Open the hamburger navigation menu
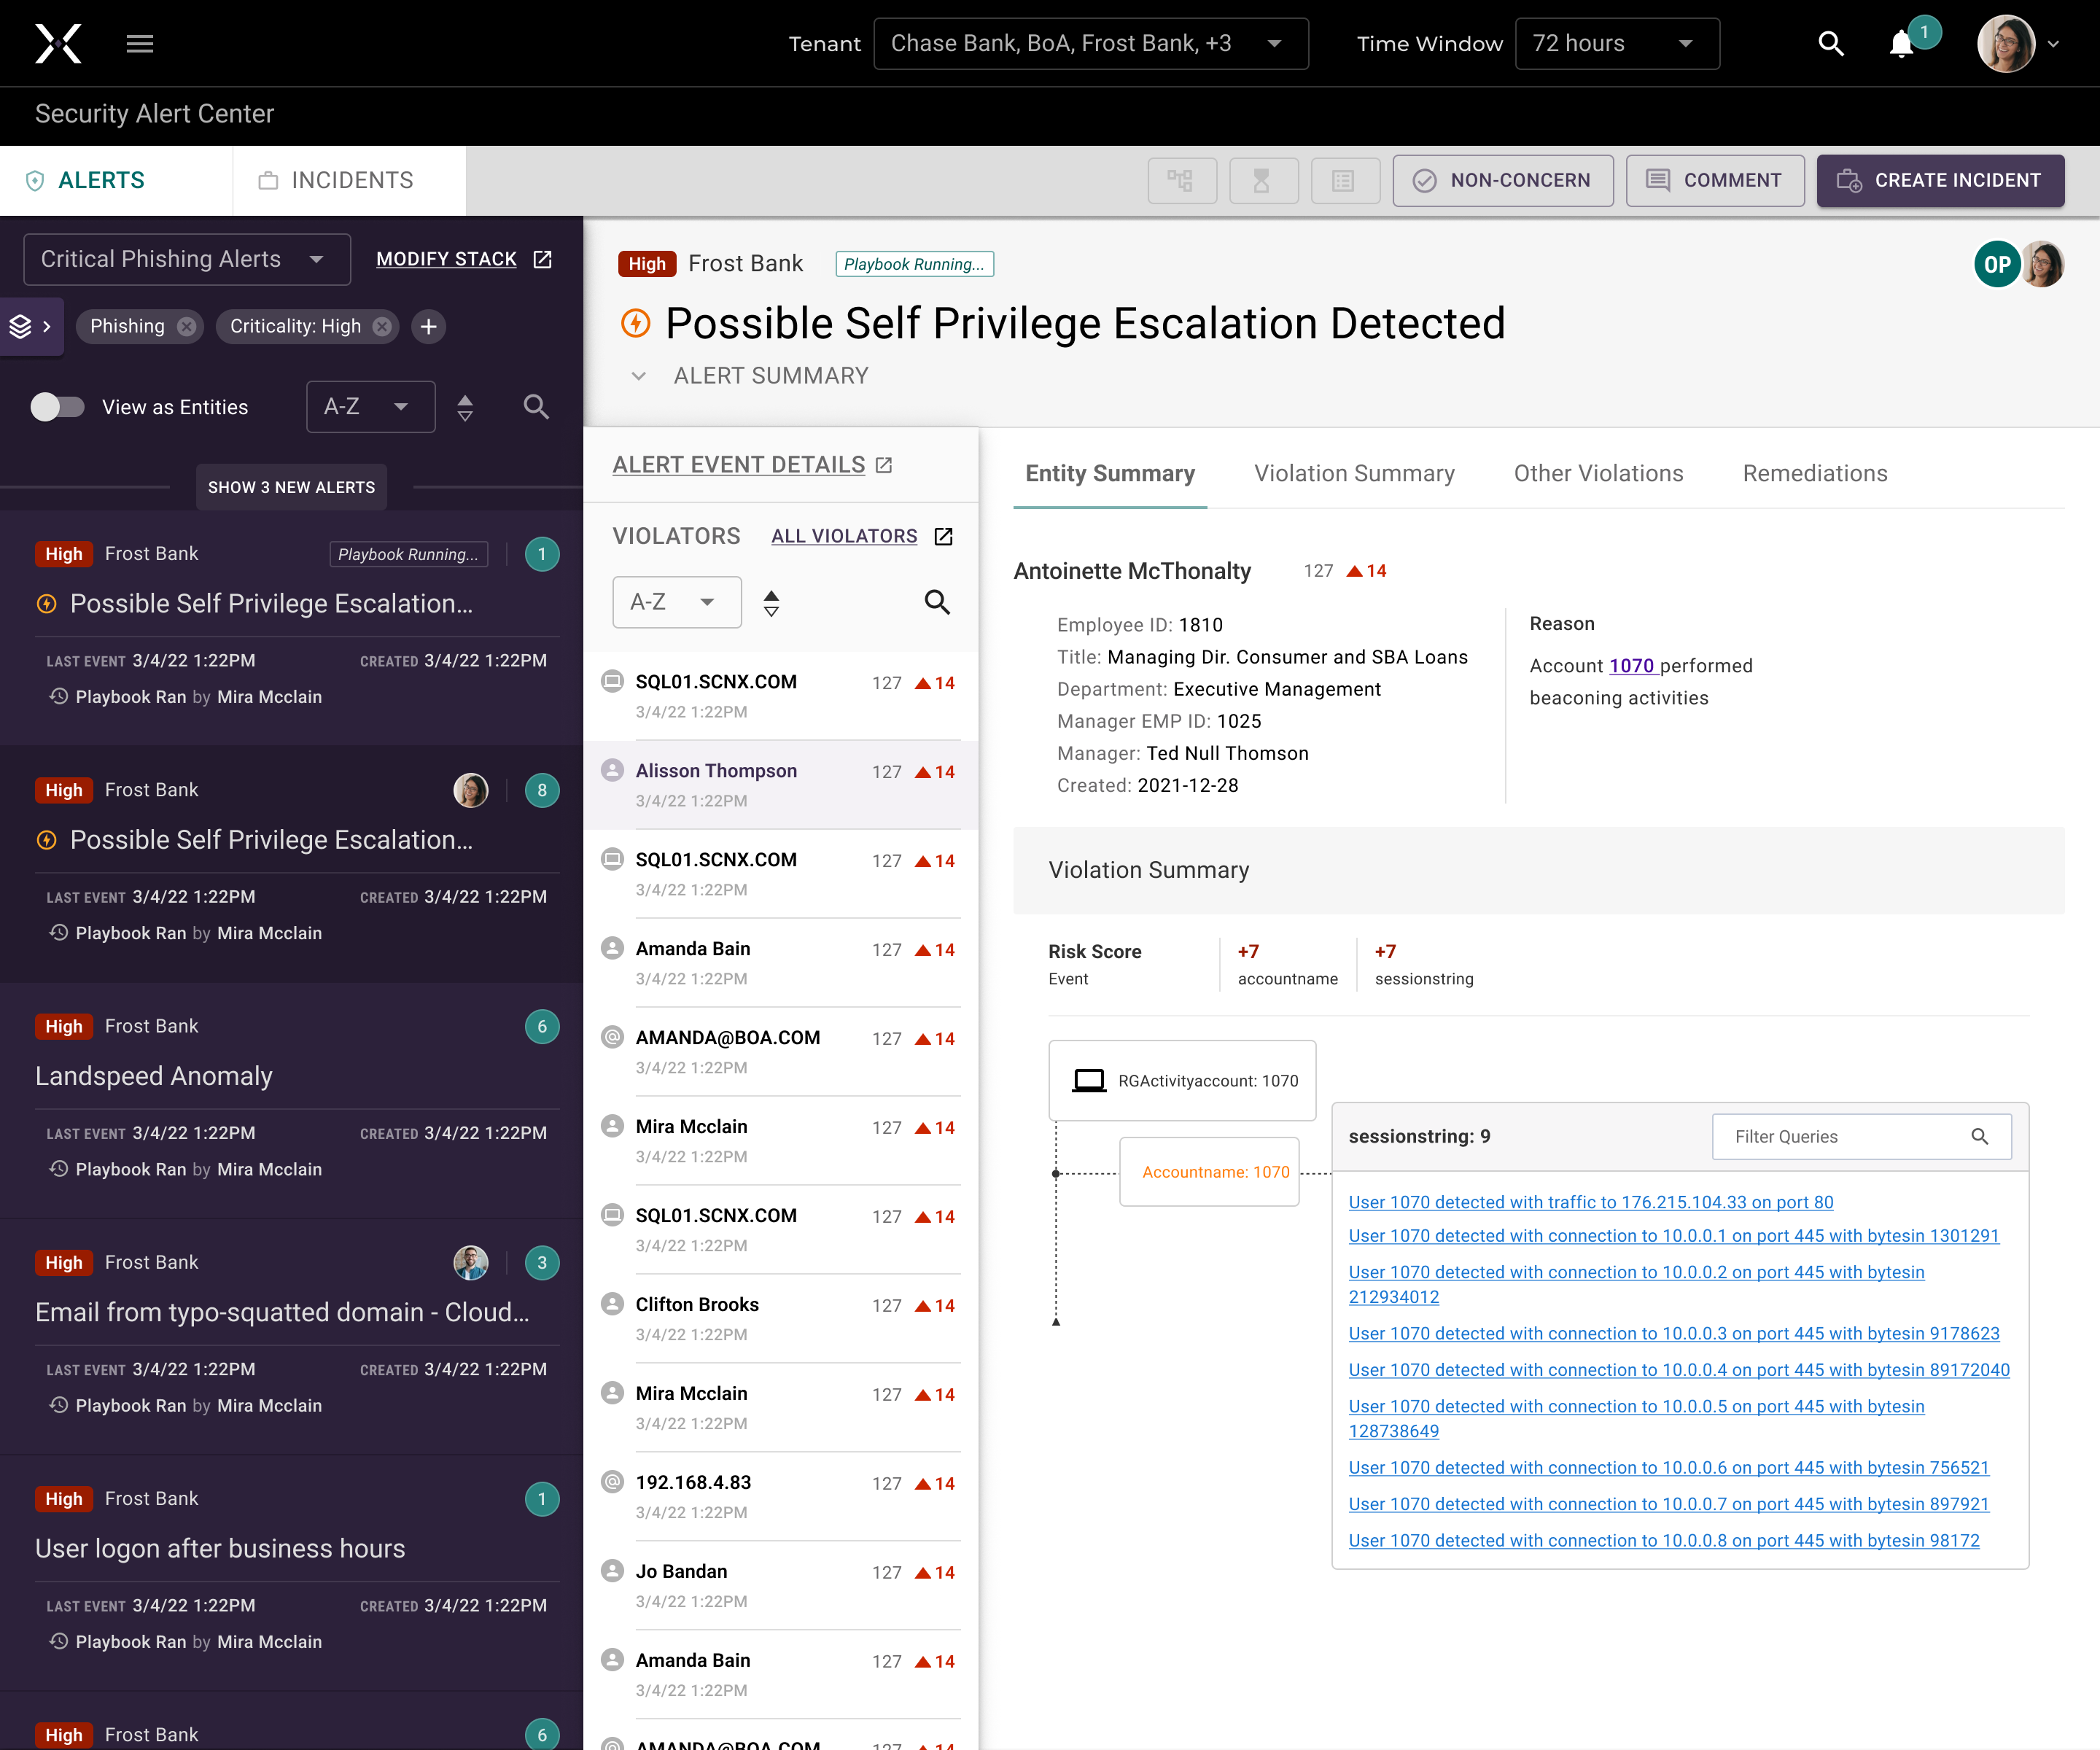 pyautogui.click(x=140, y=44)
